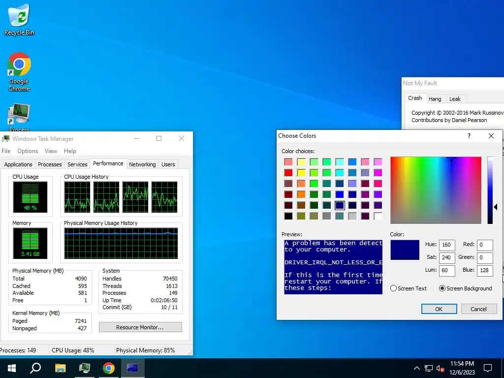The height and width of the screenshot is (378, 504).
Task: Click the Lum input field
Action: 447,271
